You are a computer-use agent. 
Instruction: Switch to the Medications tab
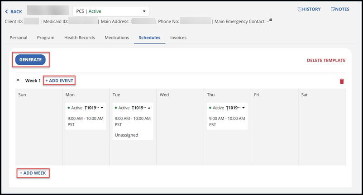117,38
